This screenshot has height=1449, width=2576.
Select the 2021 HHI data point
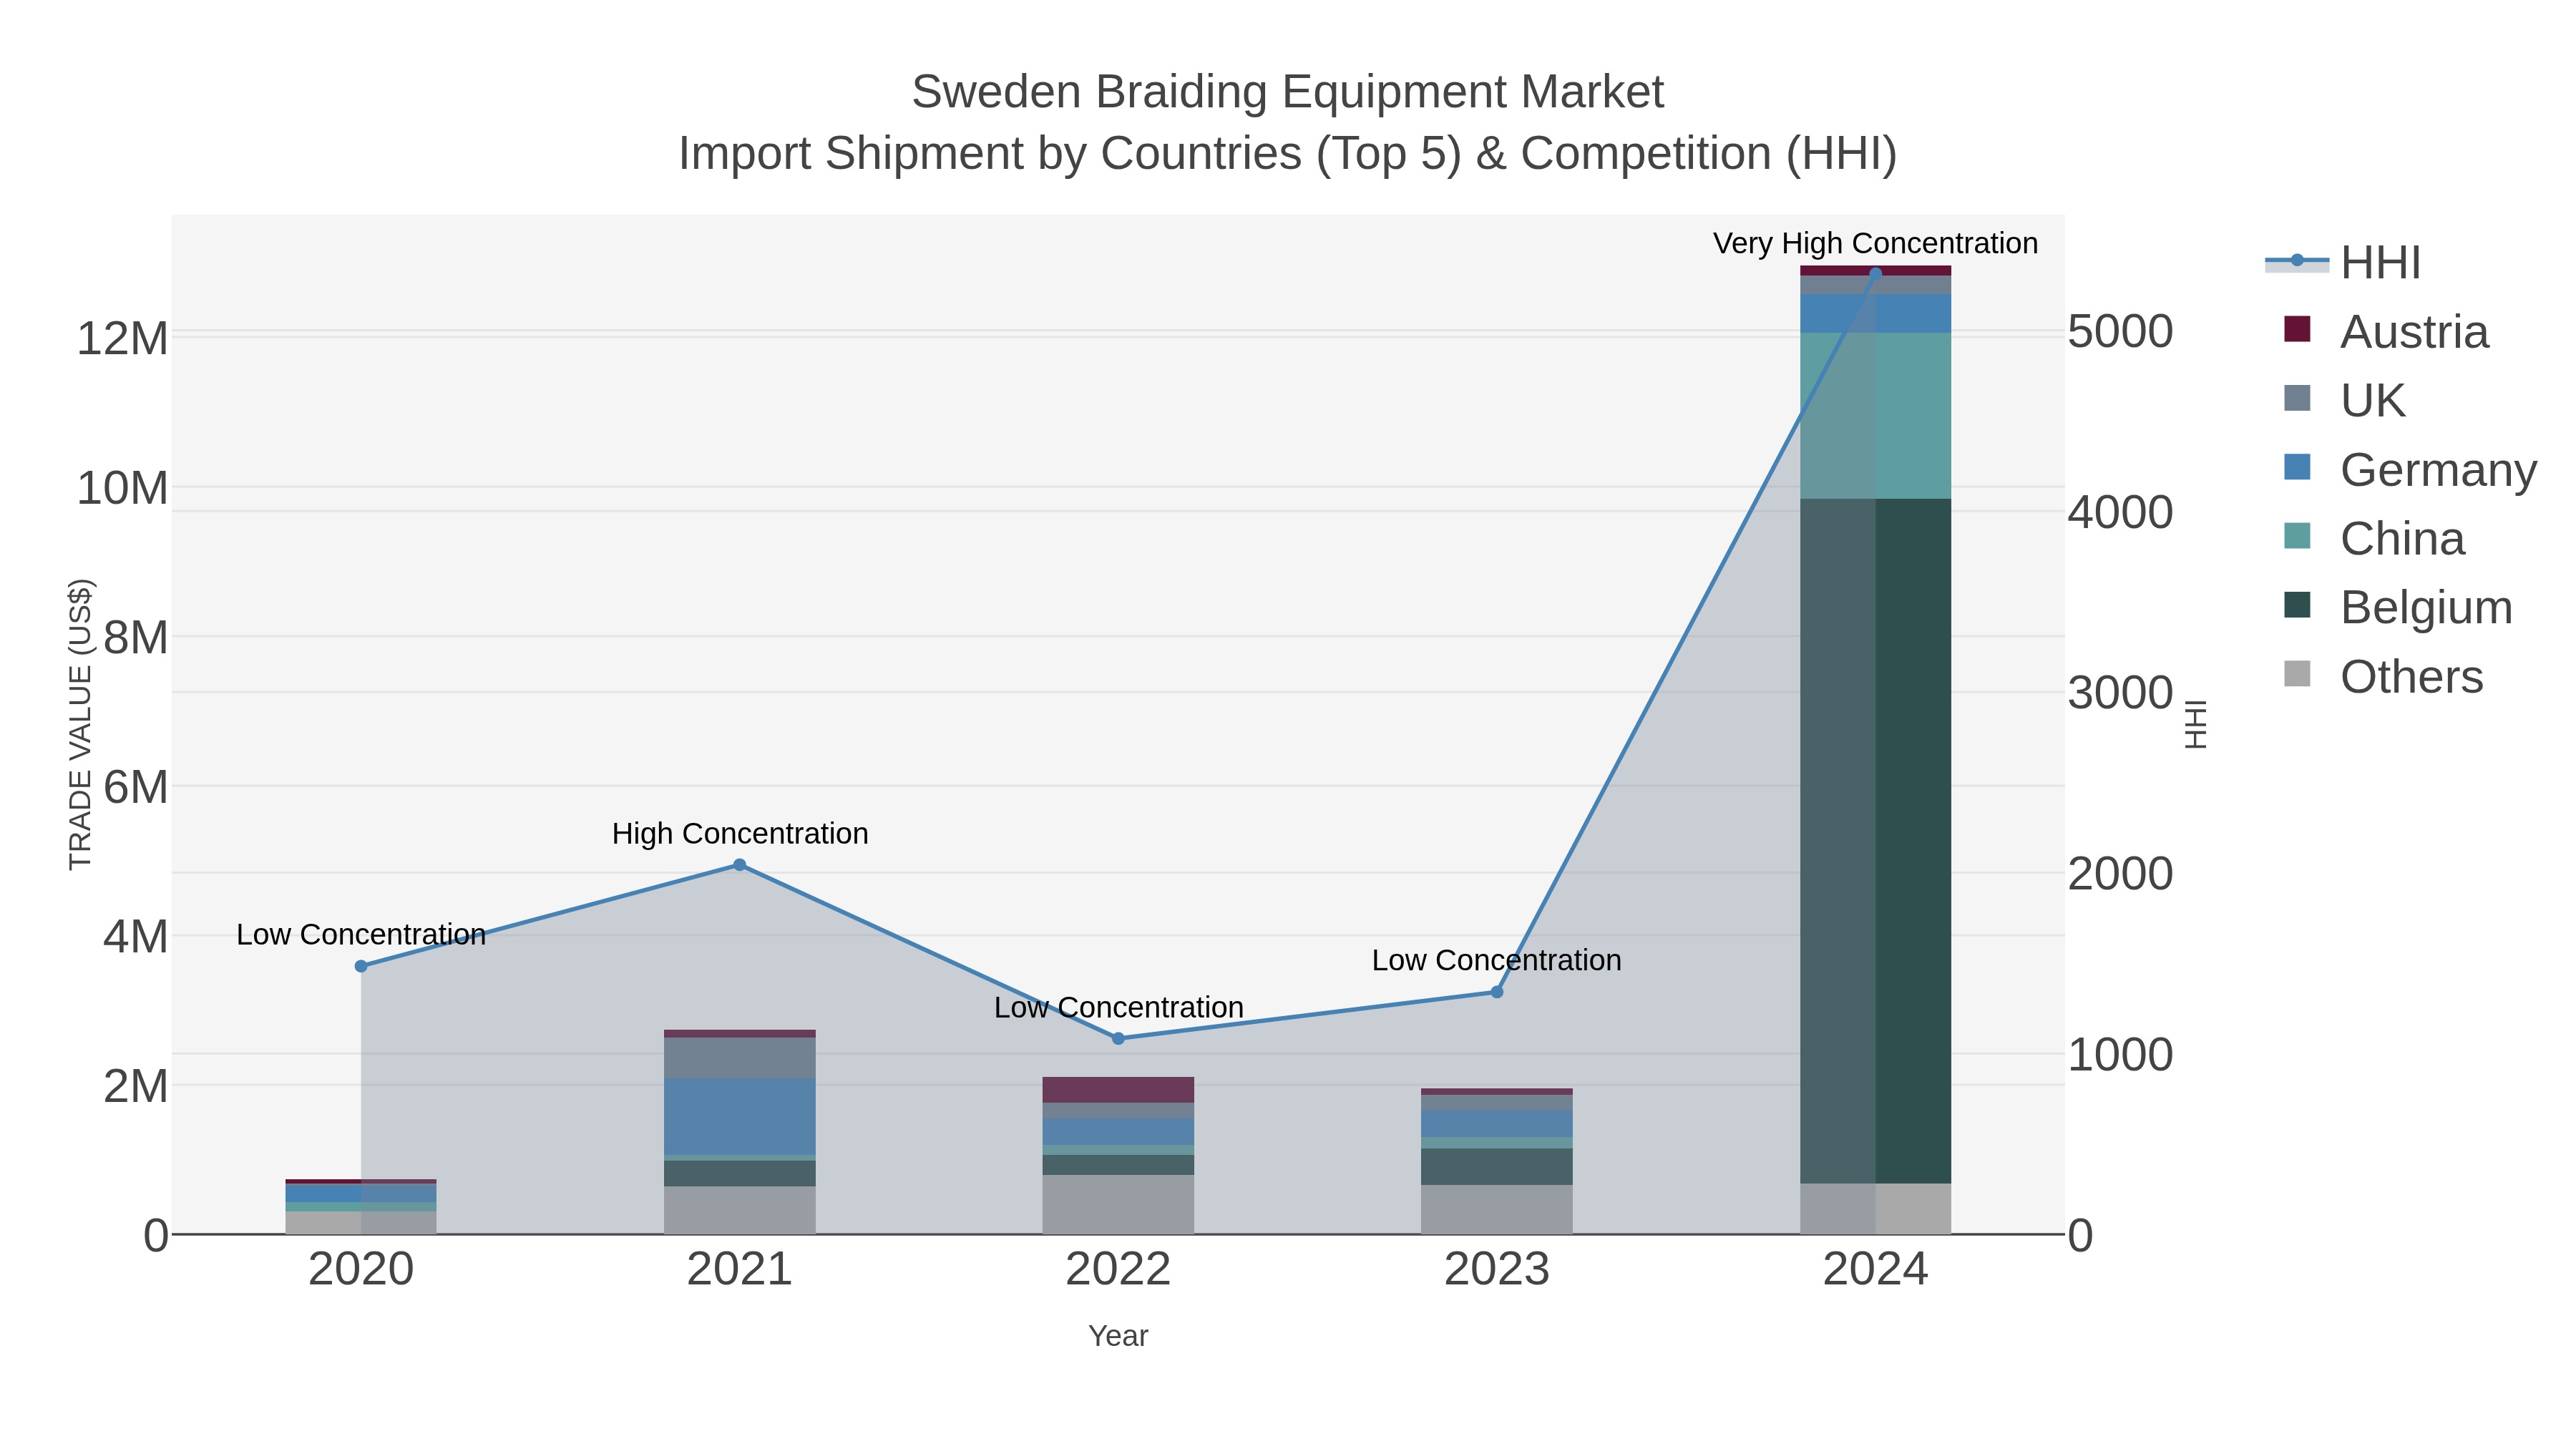[740, 865]
